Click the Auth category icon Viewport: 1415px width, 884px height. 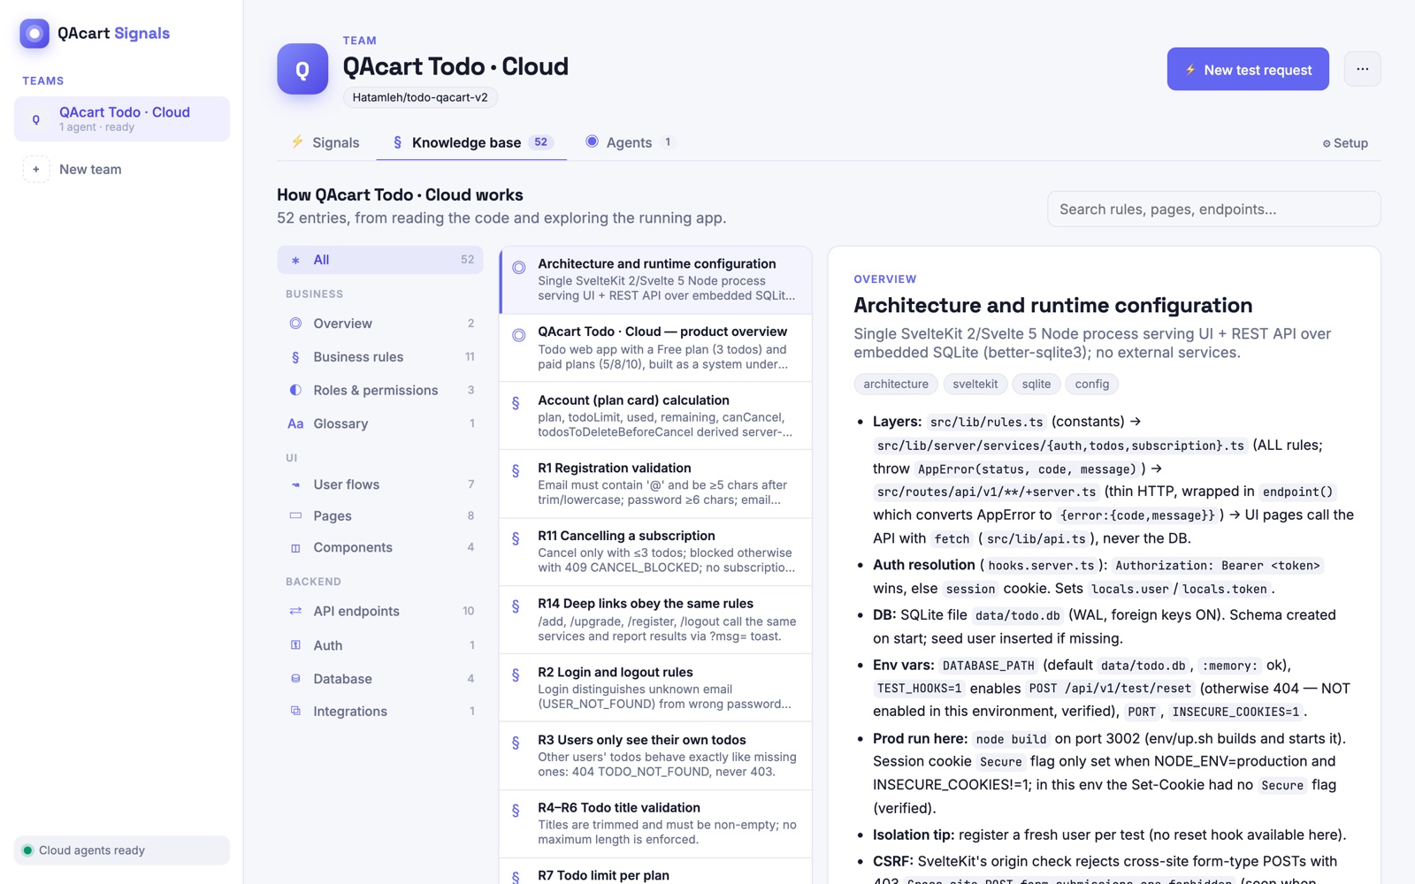coord(295,645)
